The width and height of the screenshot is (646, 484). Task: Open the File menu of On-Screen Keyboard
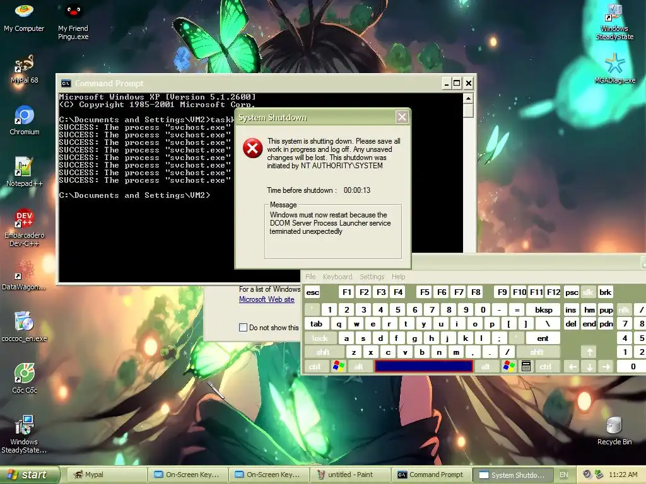[310, 277]
